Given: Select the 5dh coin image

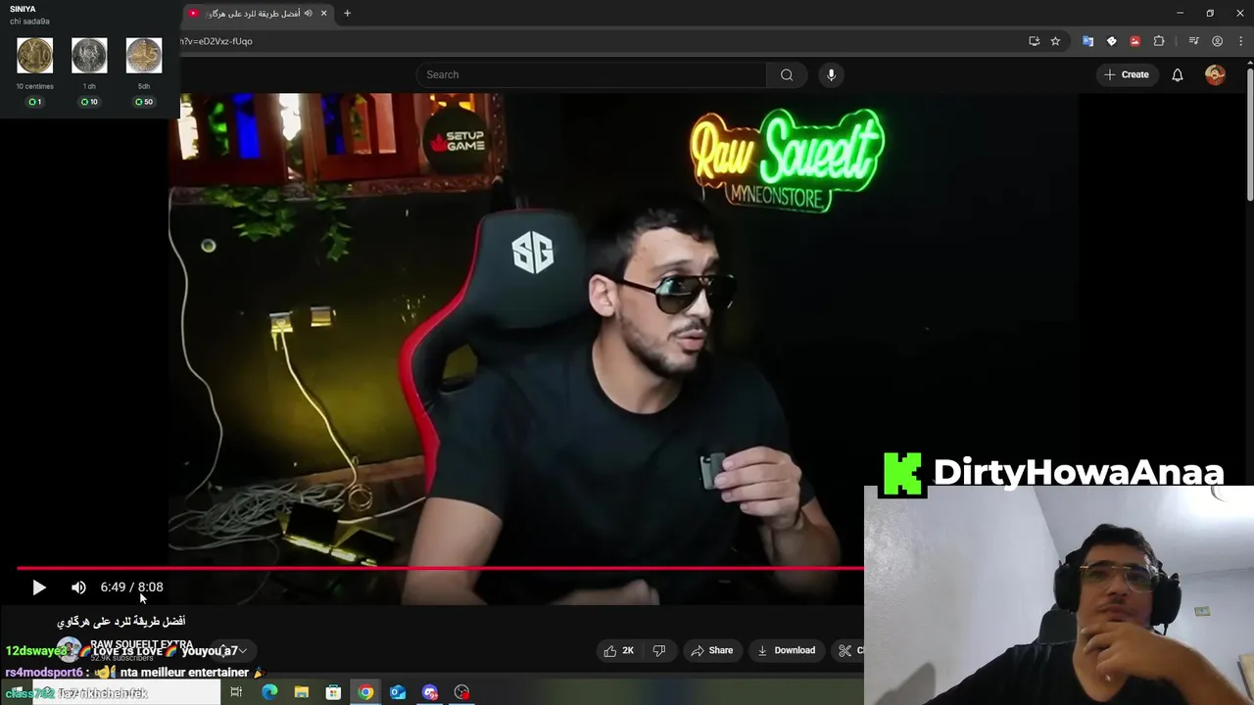Looking at the screenshot, I should (144, 56).
